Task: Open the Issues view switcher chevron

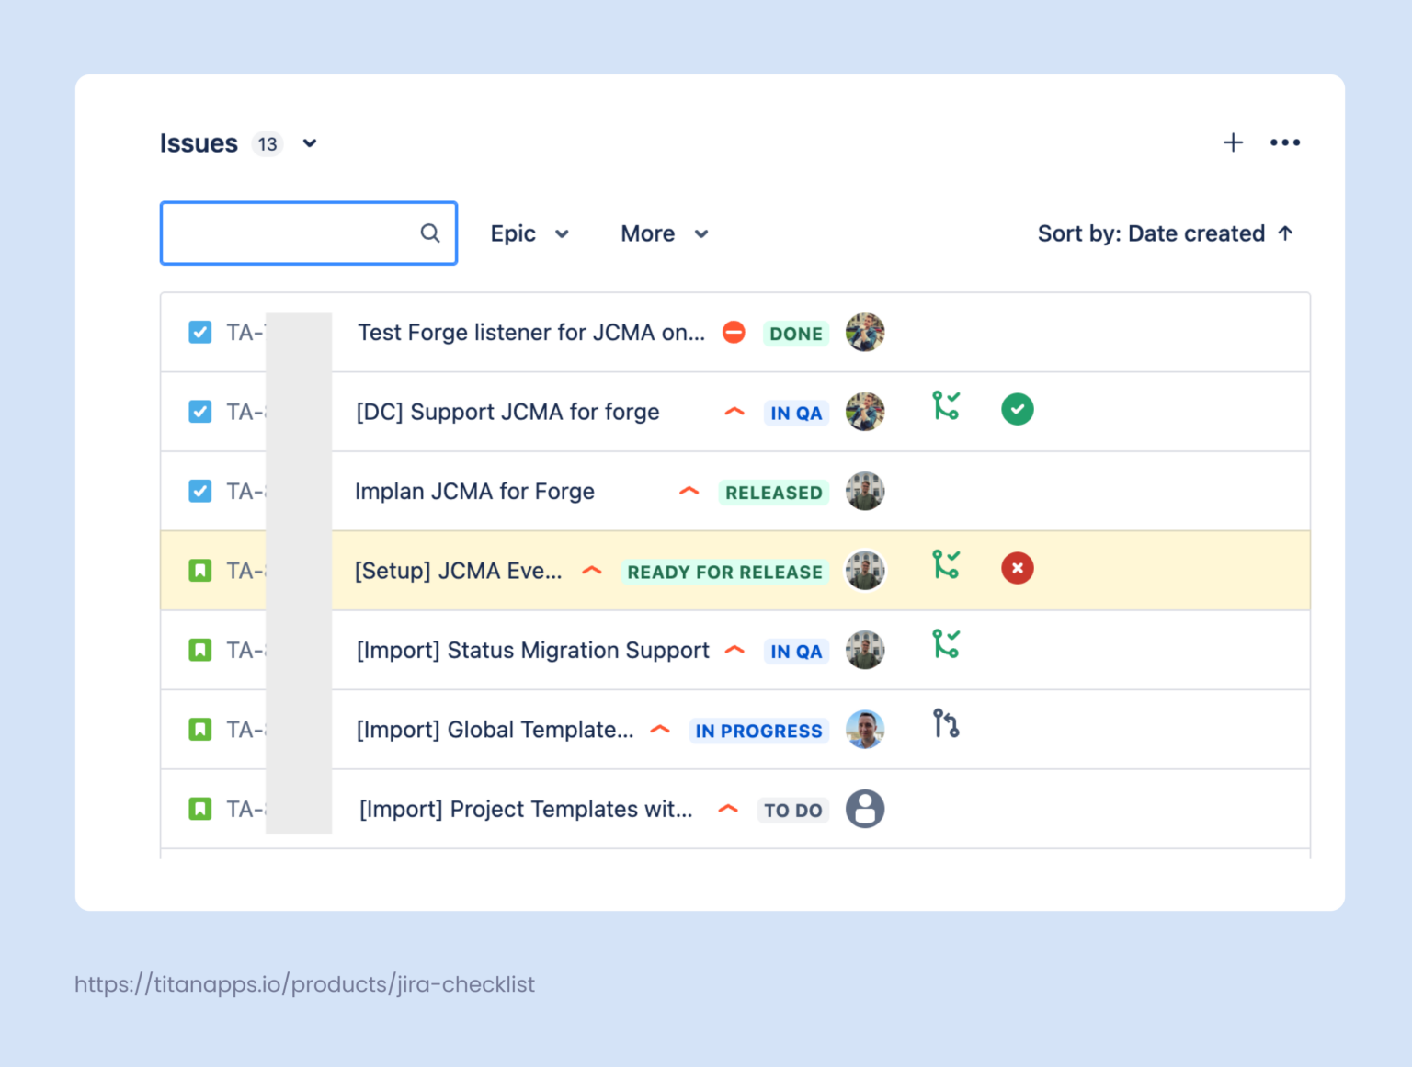Action: point(309,143)
